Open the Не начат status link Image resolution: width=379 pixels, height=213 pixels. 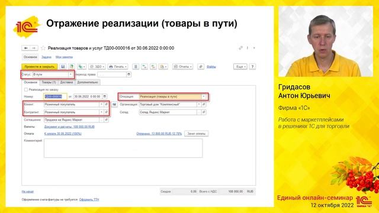click(x=28, y=192)
